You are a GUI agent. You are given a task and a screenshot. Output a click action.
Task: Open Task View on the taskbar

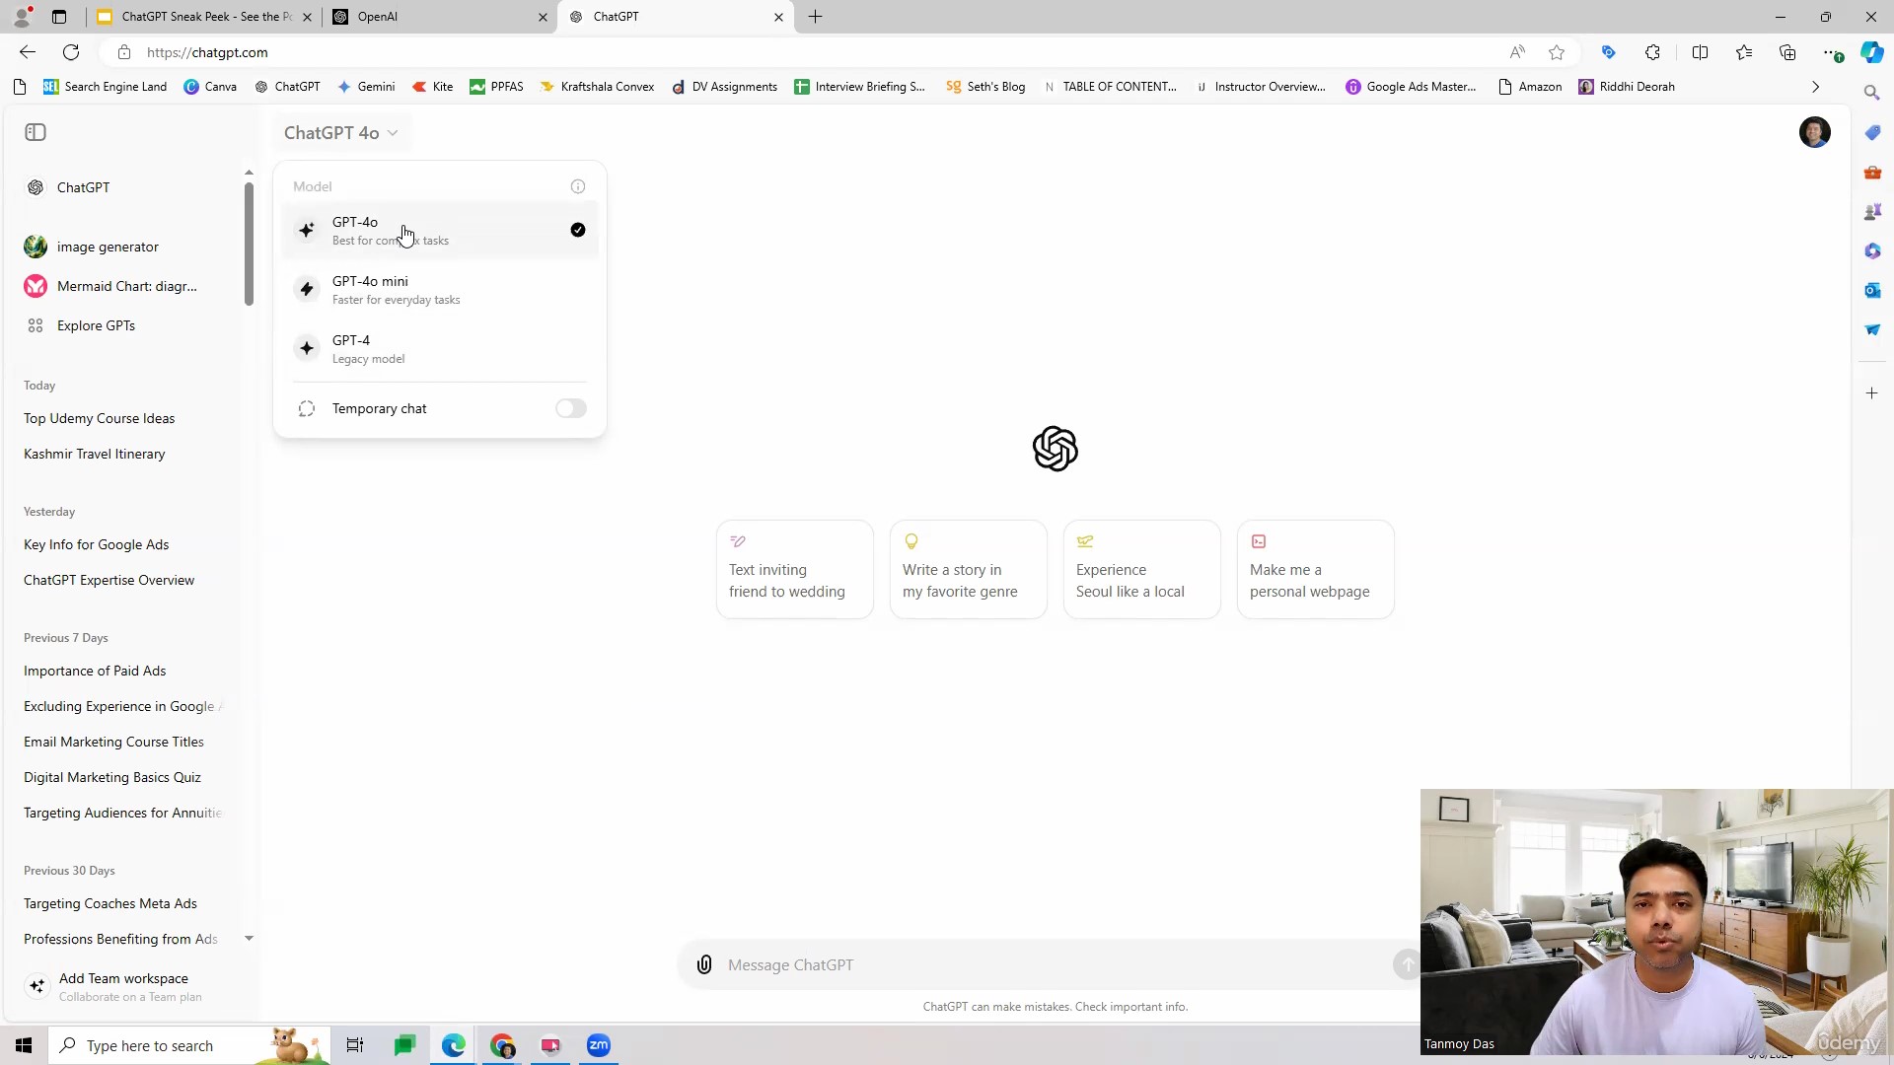tap(355, 1045)
